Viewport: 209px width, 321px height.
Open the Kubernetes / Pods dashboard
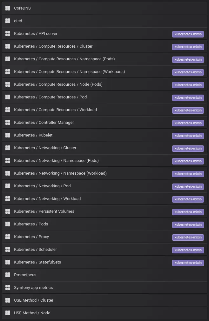click(x=31, y=224)
